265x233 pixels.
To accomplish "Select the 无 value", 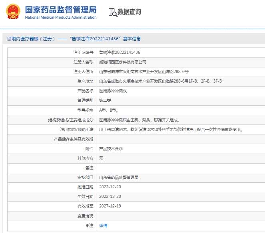I will click(x=101, y=158).
